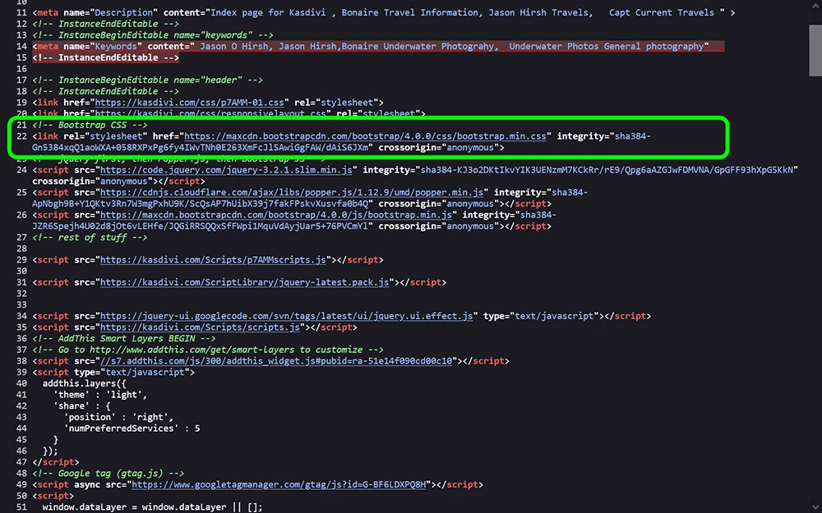Open the kasdivi.com Scripts/scripts.js link
This screenshot has width=822, height=513.
pos(200,327)
